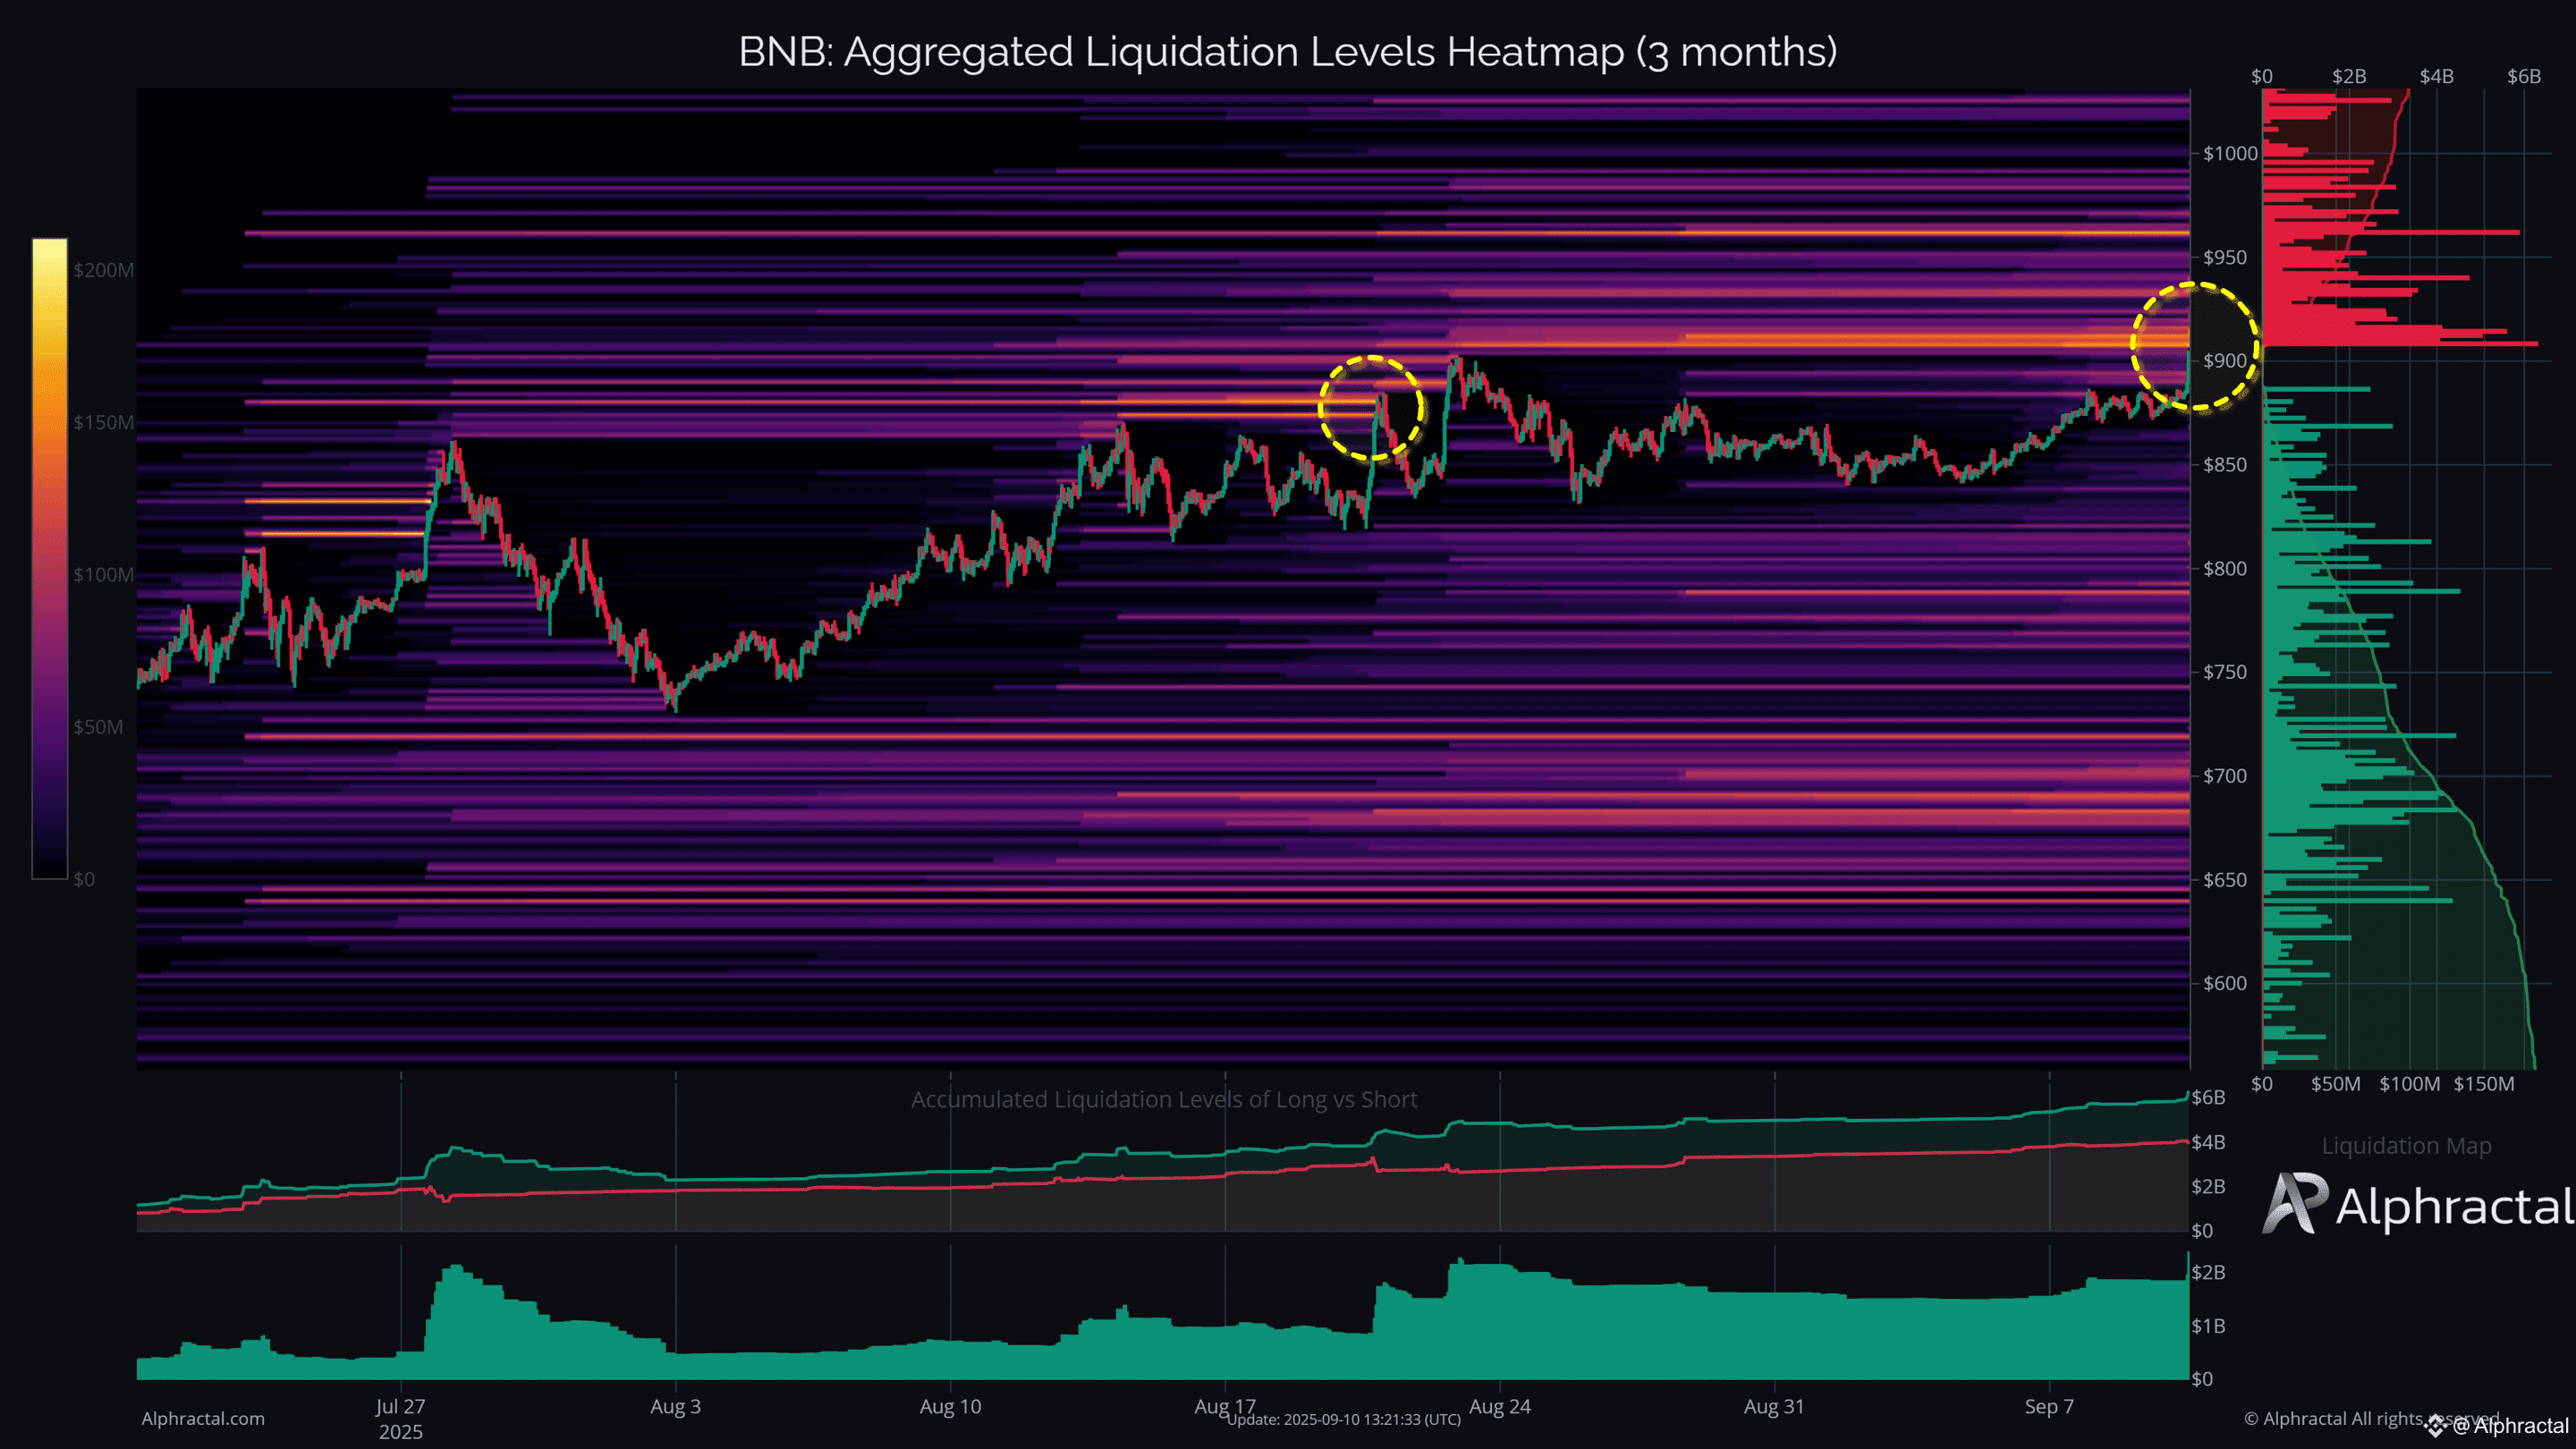Image resolution: width=2576 pixels, height=1449 pixels.
Task: Click the $800 price axis label
Action: click(x=2225, y=568)
